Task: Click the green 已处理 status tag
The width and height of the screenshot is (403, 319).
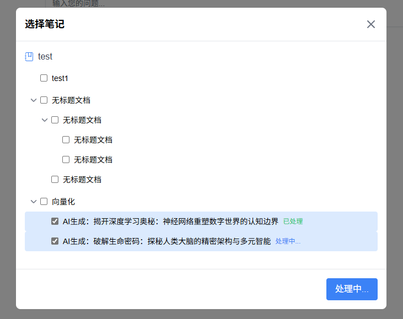Action: [x=293, y=221]
